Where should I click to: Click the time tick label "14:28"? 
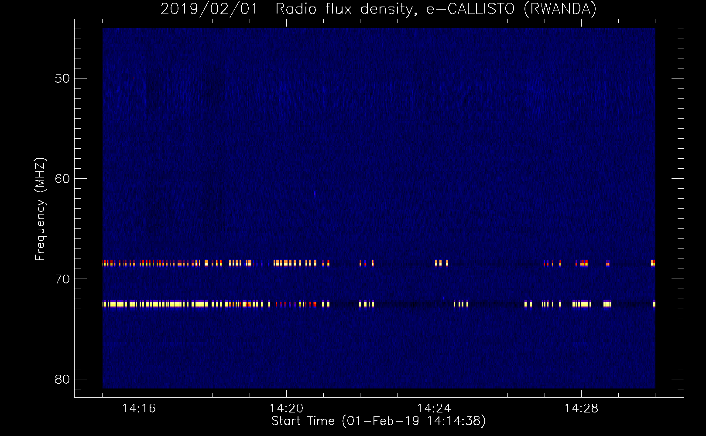[581, 408]
